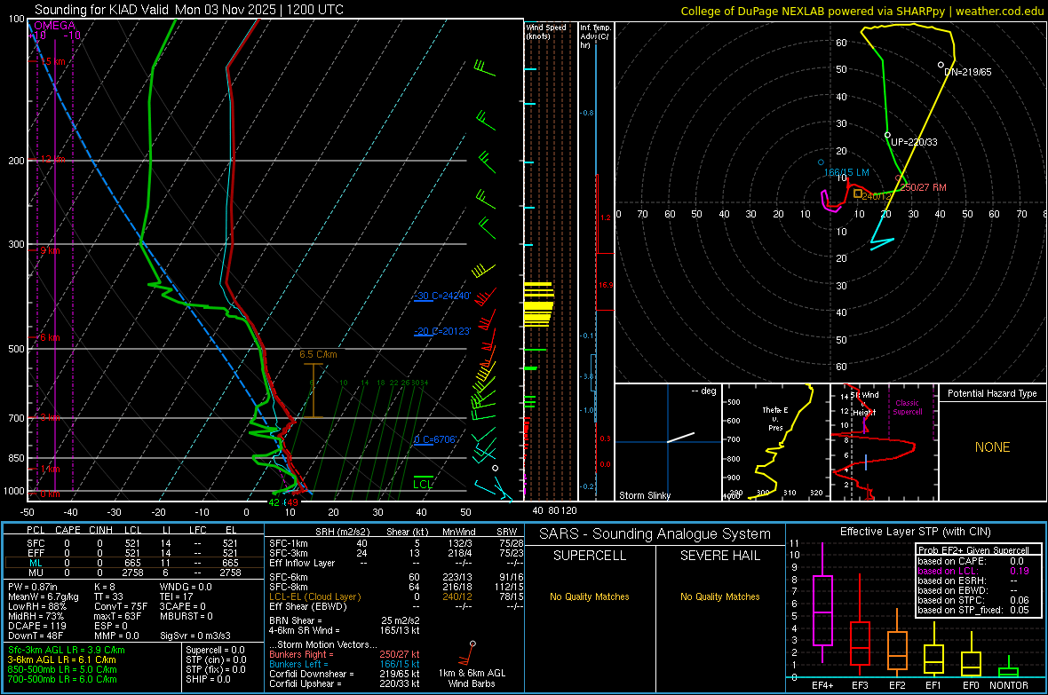Click the '-30 C=24240'' temperature level label
The height and width of the screenshot is (695, 1048).
coord(442,296)
